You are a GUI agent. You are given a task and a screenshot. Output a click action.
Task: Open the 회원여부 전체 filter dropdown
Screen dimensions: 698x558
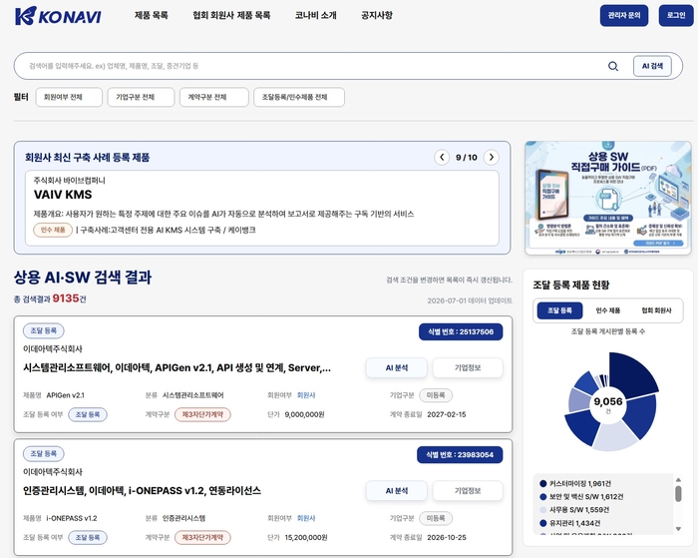[69, 97]
